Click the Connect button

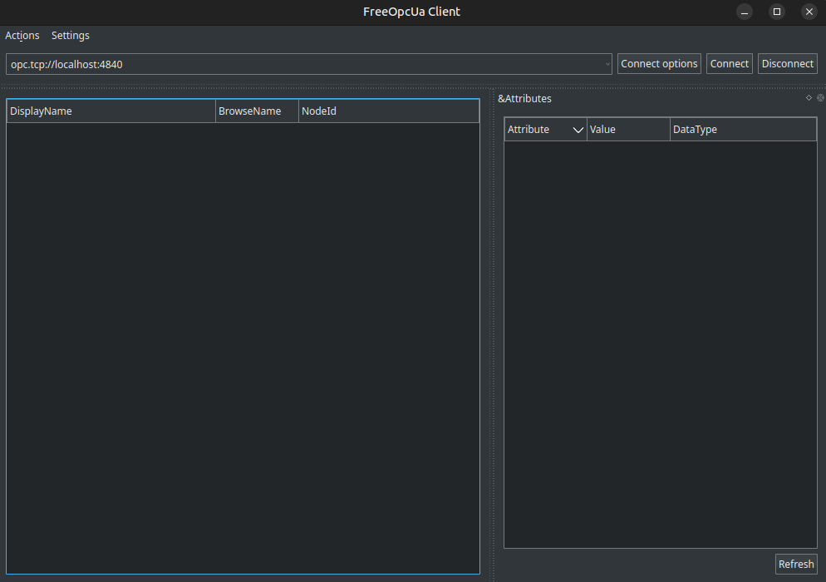(x=729, y=64)
